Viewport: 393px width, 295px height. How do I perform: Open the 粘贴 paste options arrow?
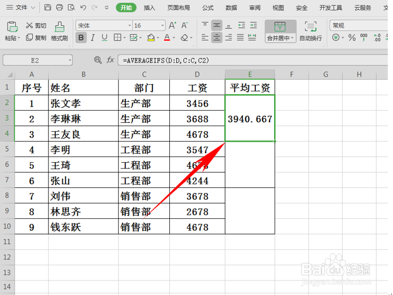(x=19, y=38)
